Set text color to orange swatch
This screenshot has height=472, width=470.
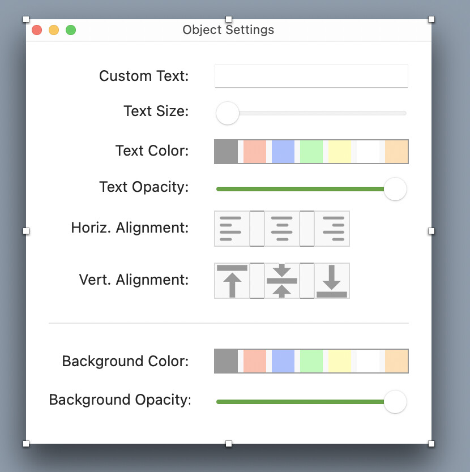click(x=396, y=152)
